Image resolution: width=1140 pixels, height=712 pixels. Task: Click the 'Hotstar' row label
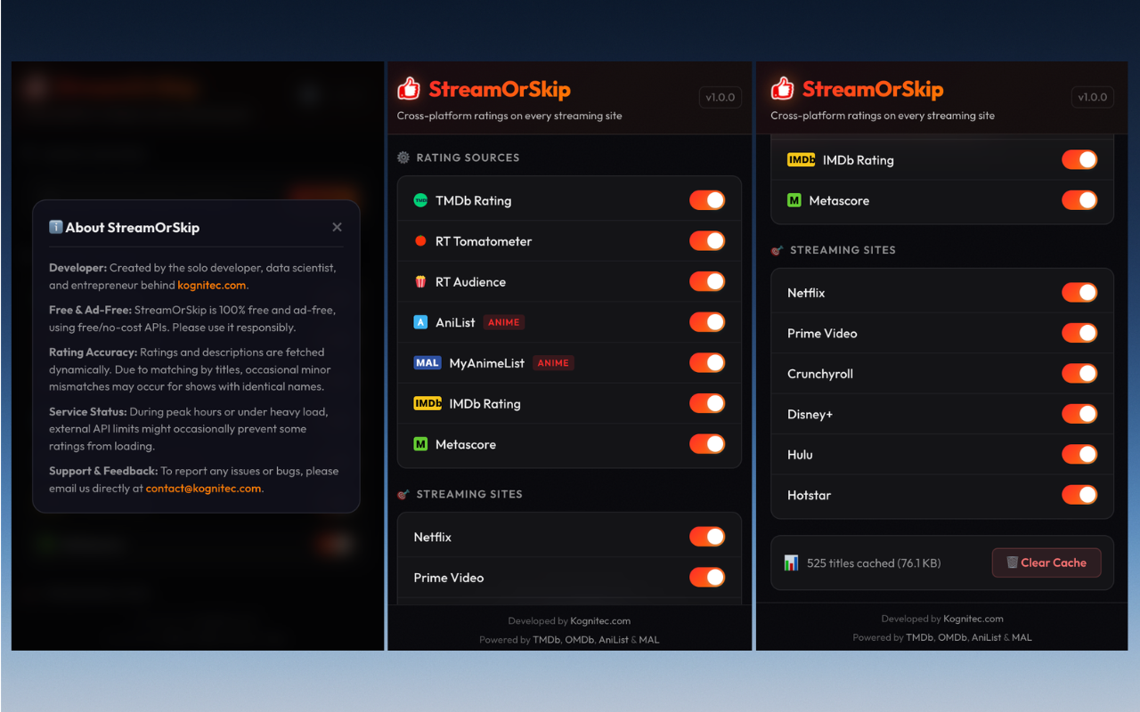point(809,495)
